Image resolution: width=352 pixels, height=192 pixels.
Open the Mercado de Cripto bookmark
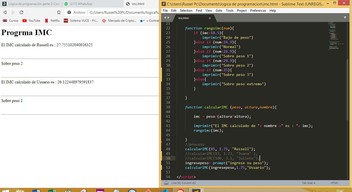pyautogui.click(x=119, y=21)
